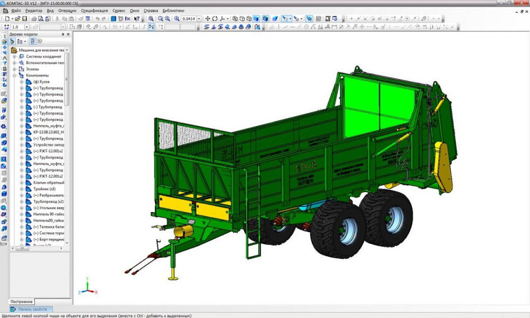Screen dimensions: 530x318
Task: Collapse the Компоненты tree node
Action: pos(15,75)
